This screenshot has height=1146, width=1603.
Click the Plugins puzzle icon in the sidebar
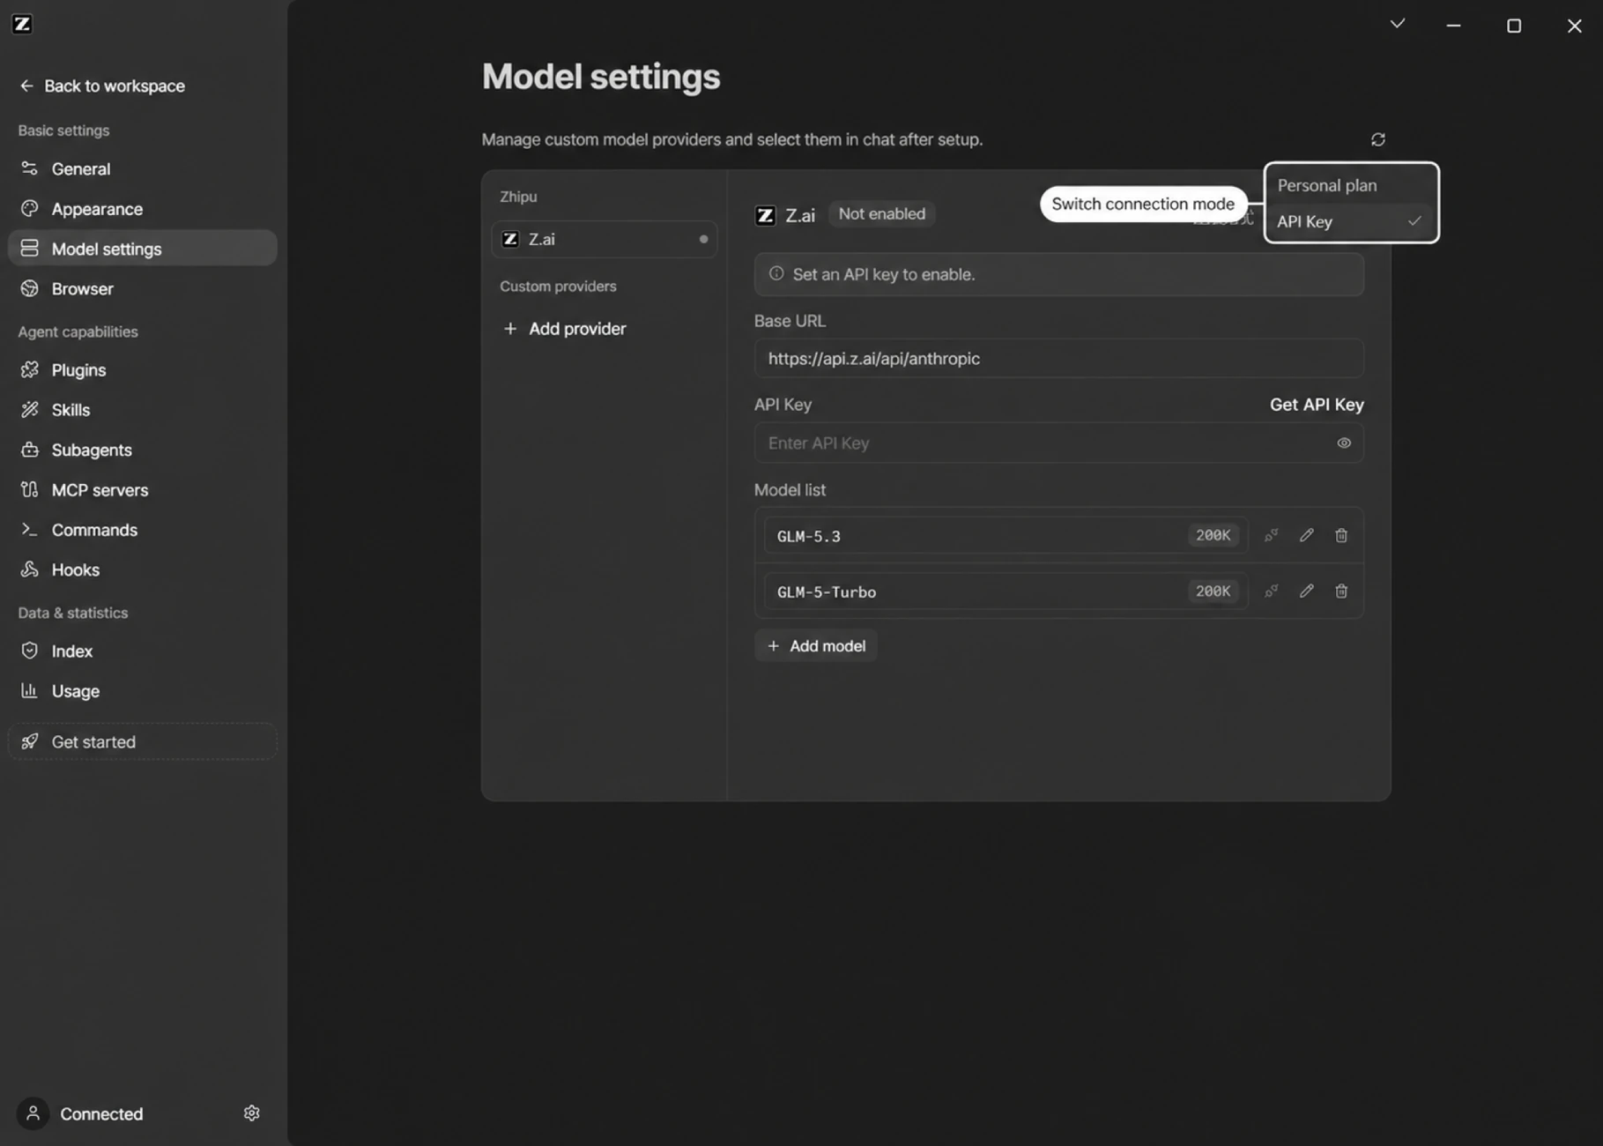[x=29, y=369]
